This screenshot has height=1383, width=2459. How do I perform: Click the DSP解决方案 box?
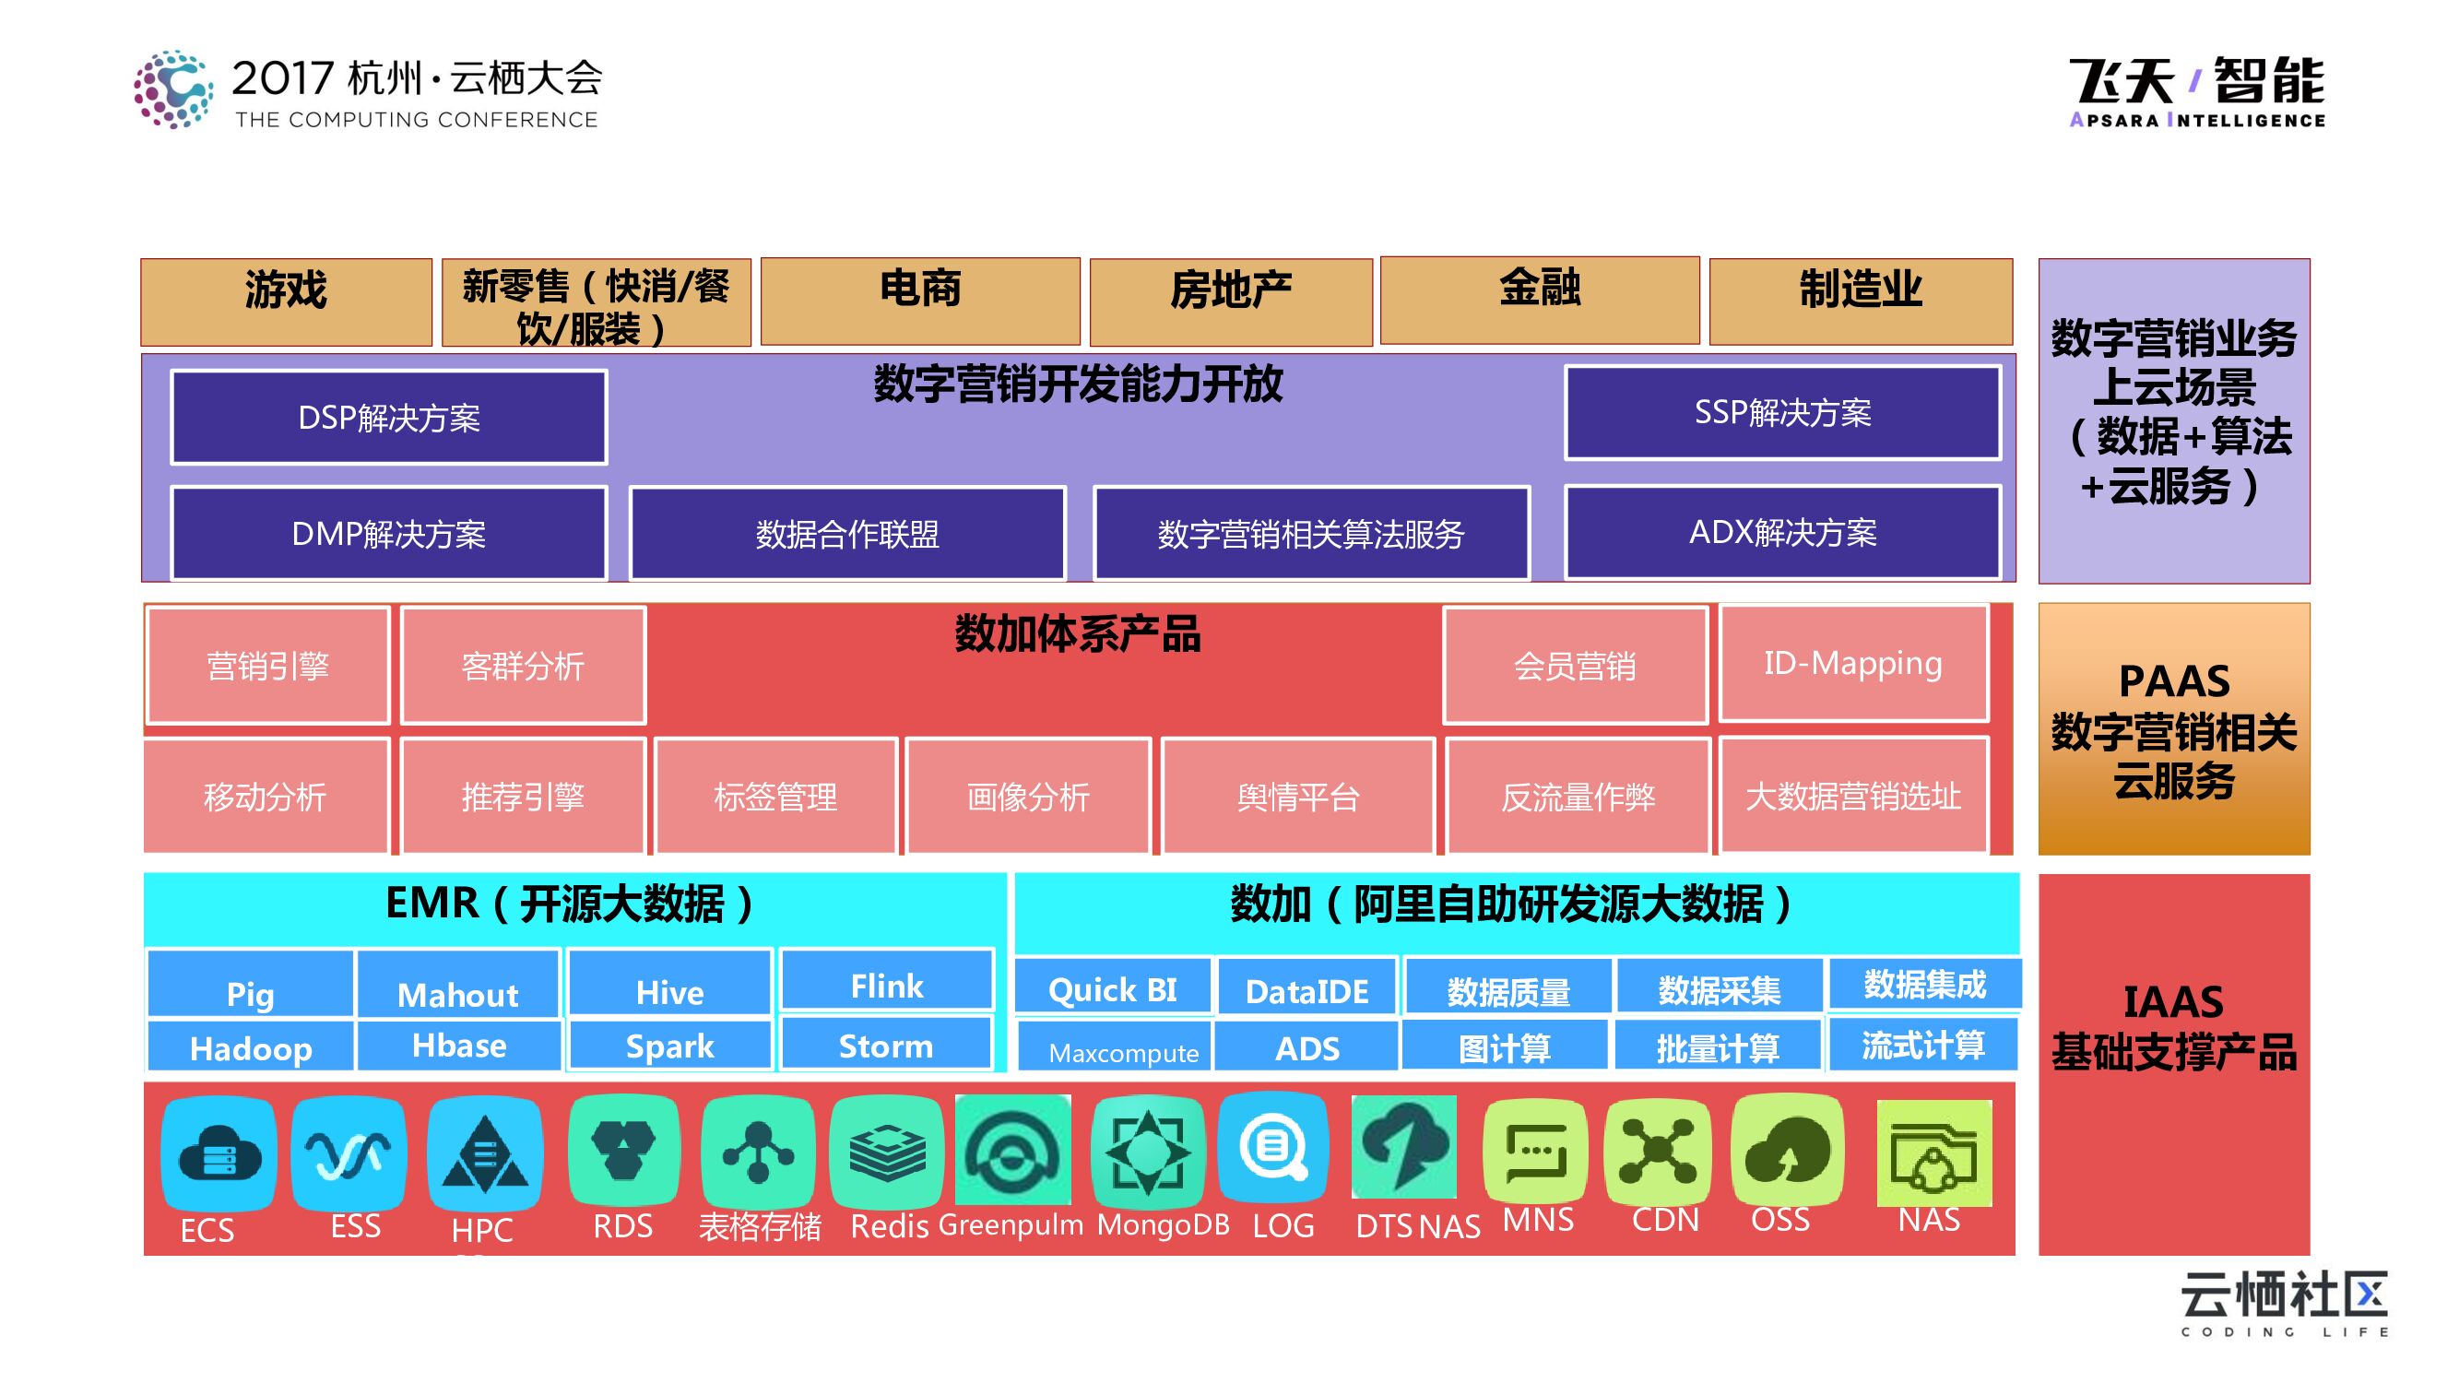click(388, 418)
